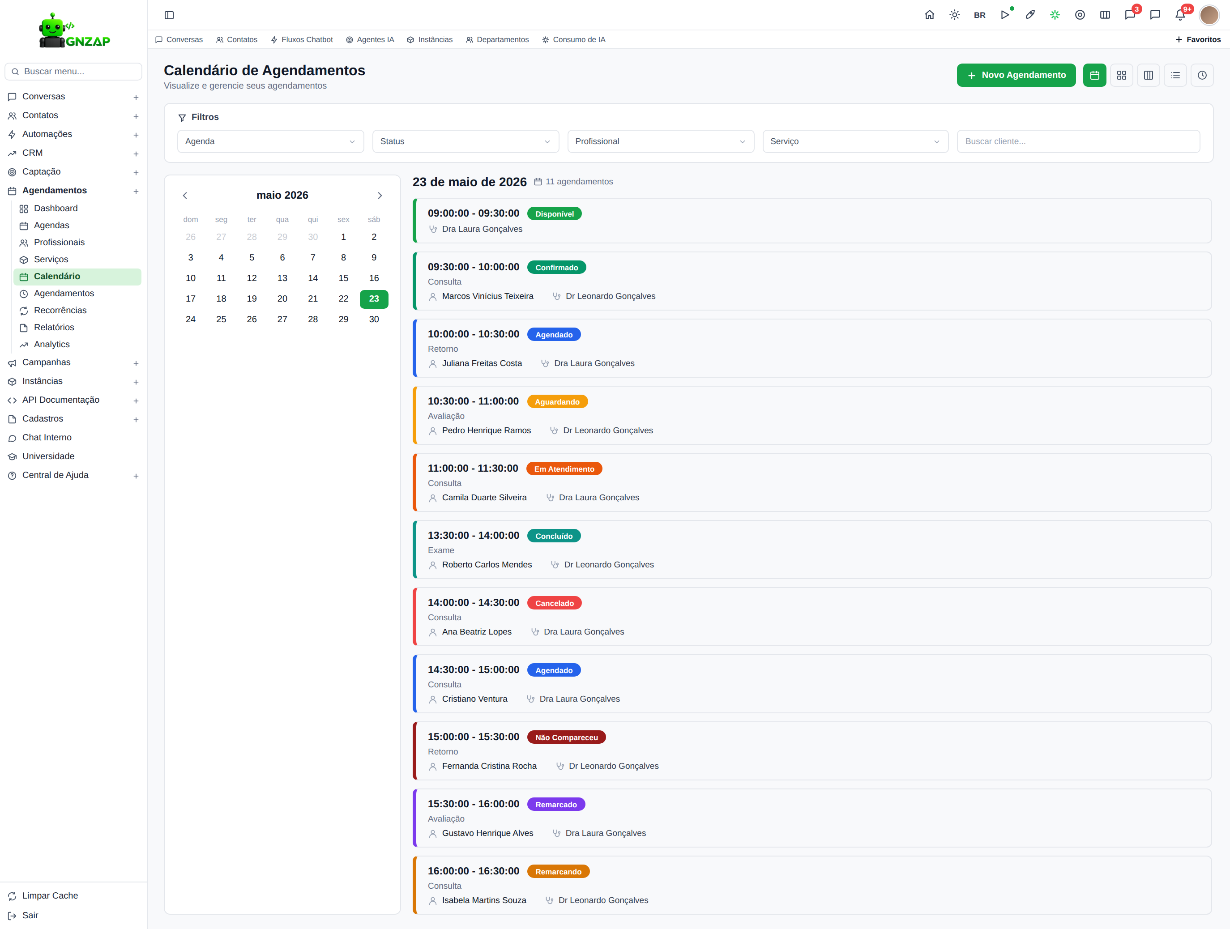This screenshot has height=929, width=1230.
Task: Go to previous month in calendar
Action: pyautogui.click(x=185, y=195)
